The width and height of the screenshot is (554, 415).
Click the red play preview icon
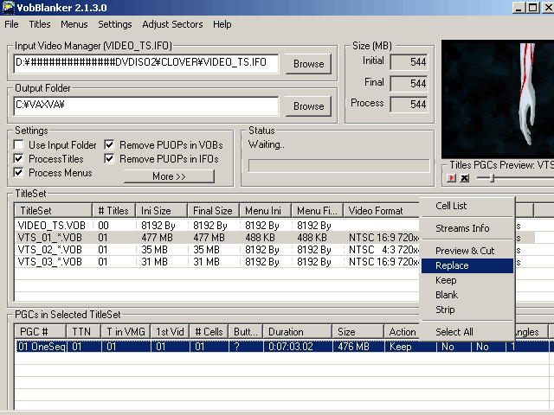tap(451, 178)
